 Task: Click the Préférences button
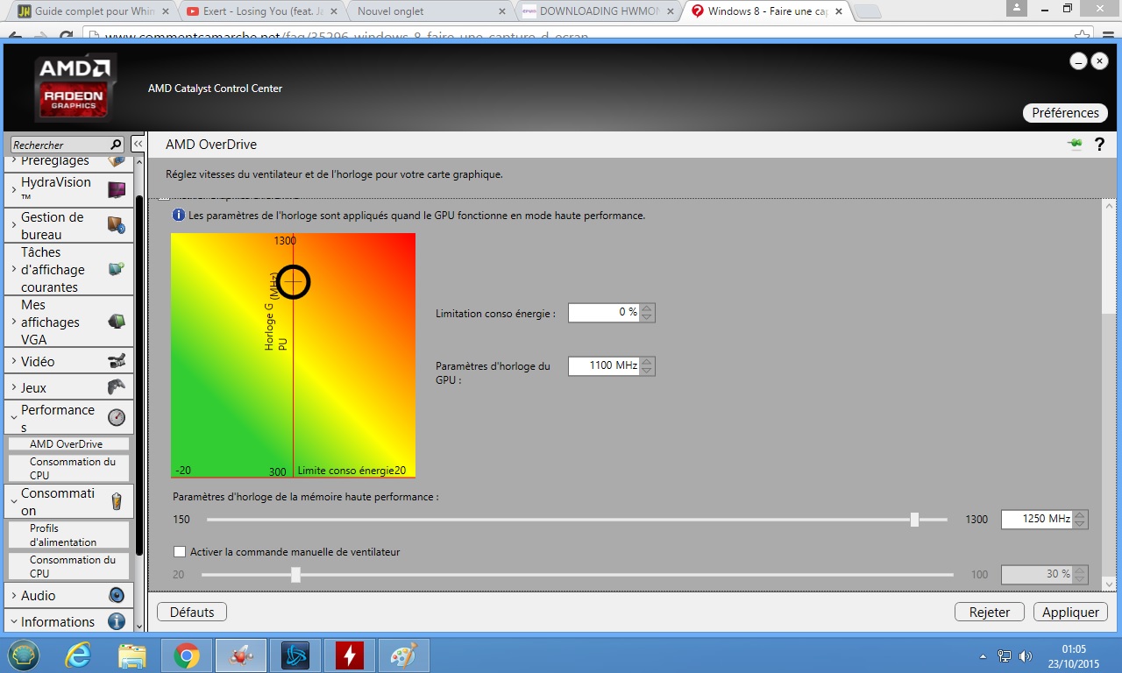1065,113
